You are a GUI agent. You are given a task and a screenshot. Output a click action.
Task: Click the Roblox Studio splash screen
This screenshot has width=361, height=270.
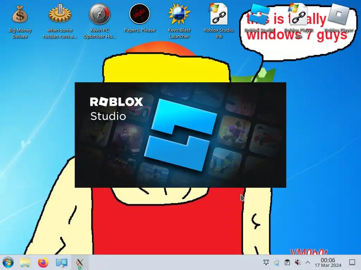tap(180, 135)
